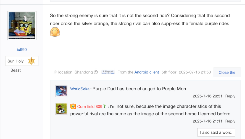Click the blushing smiley emoji in the post

55,32
